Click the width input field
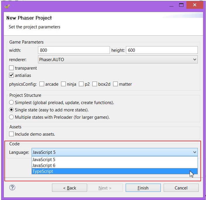The image size is (206, 200). 74,50
